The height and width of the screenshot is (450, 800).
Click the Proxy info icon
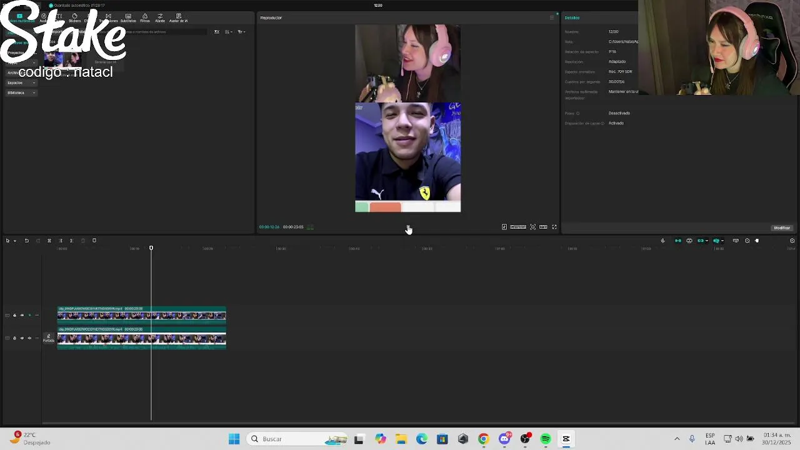(577, 113)
